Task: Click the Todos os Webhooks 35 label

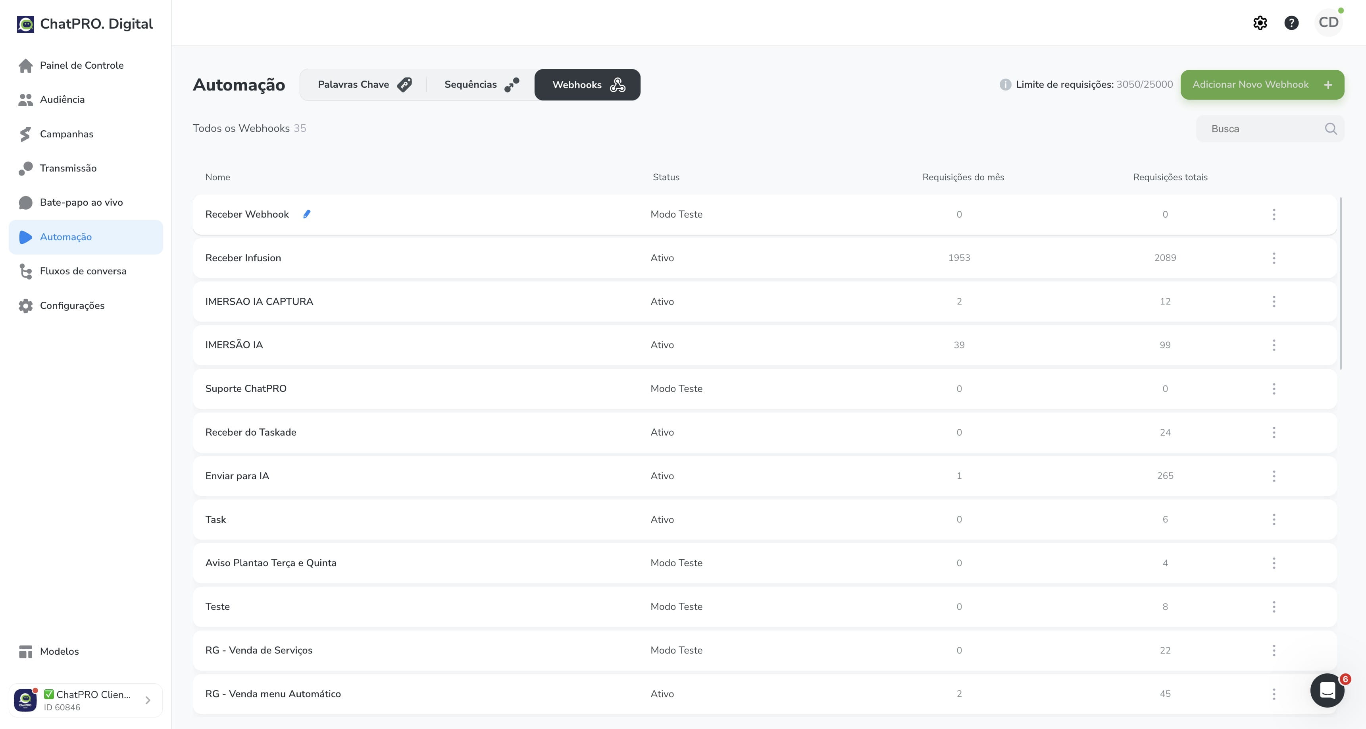Action: click(249, 128)
